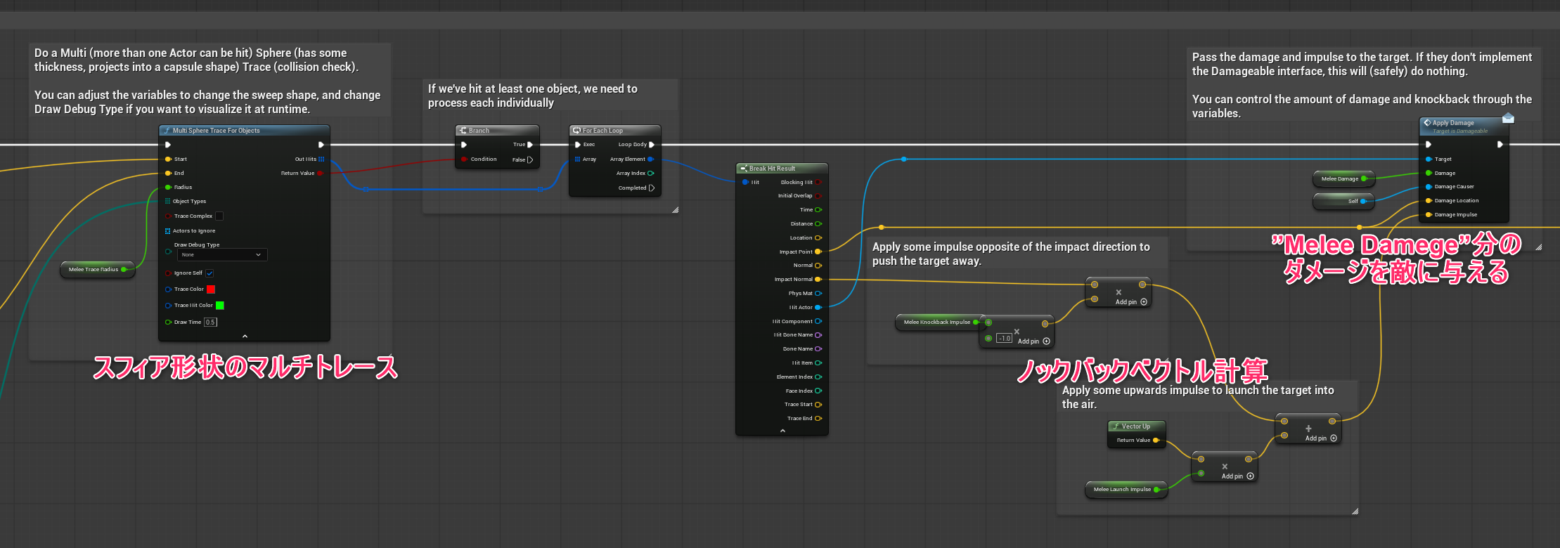
Task: Collapse the Break Hit Result pins arrow
Action: (782, 431)
